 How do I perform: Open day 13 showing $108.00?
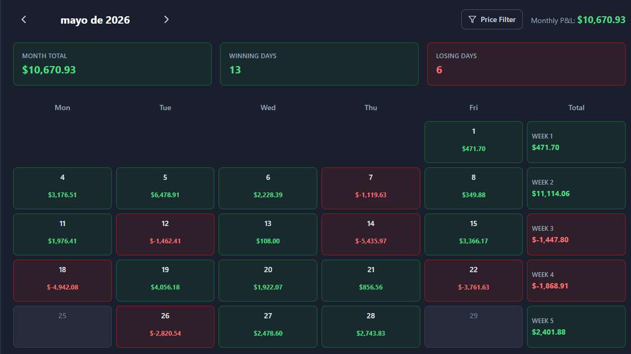[x=268, y=234]
